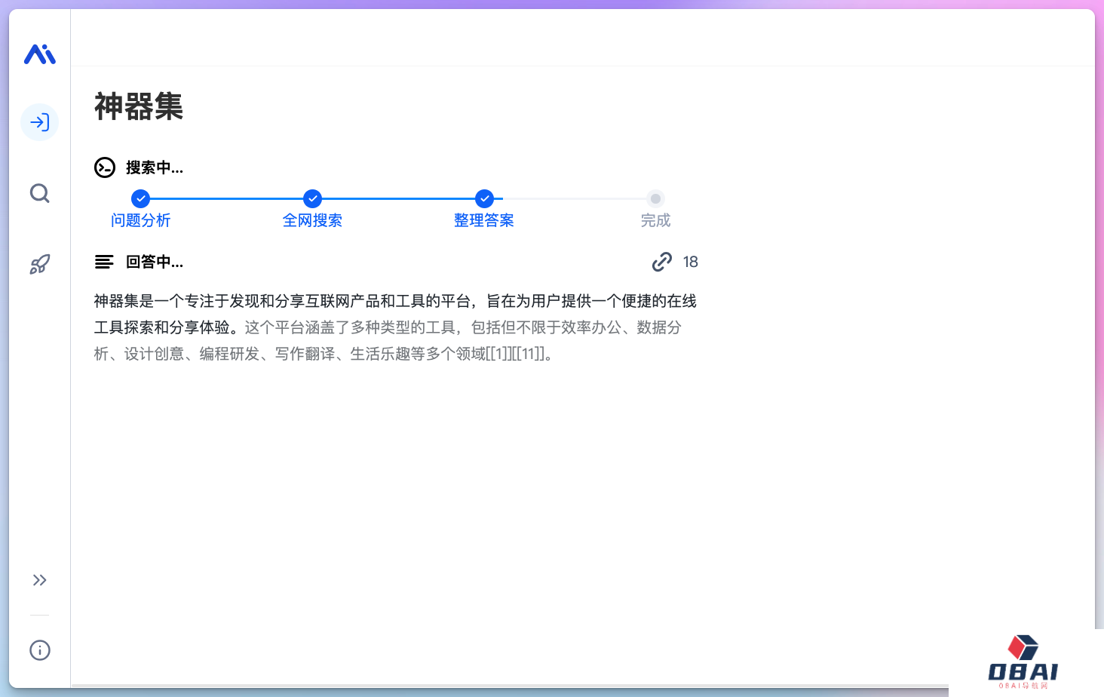The width and height of the screenshot is (1104, 697).
Task: Click the rocket icon in sidebar
Action: click(x=40, y=264)
